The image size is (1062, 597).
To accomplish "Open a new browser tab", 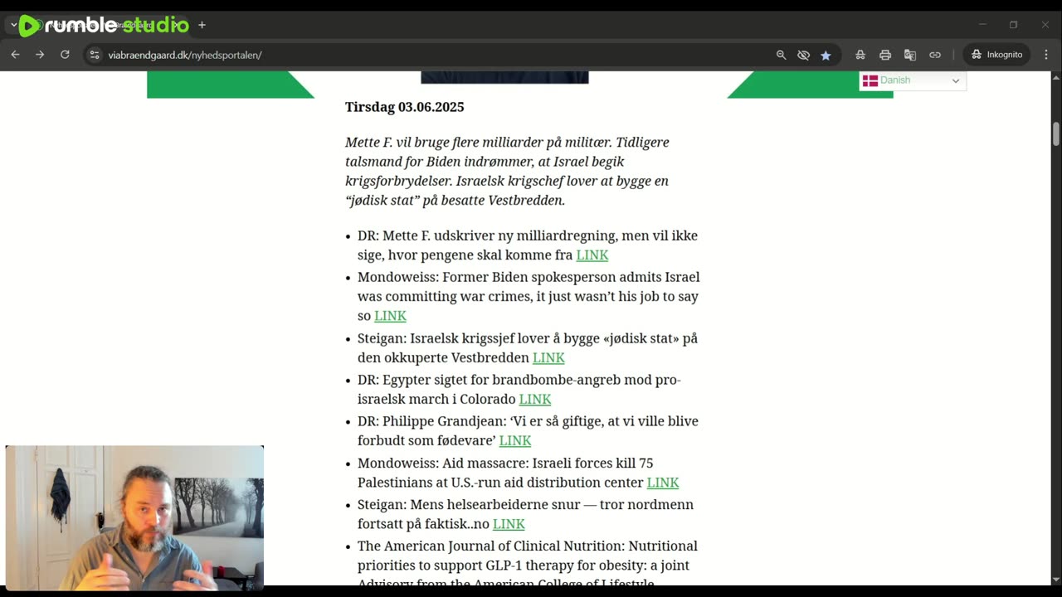I will [202, 25].
